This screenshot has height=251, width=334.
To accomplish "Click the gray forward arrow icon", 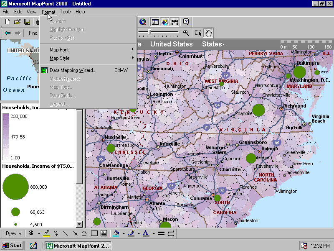I will [18, 33].
